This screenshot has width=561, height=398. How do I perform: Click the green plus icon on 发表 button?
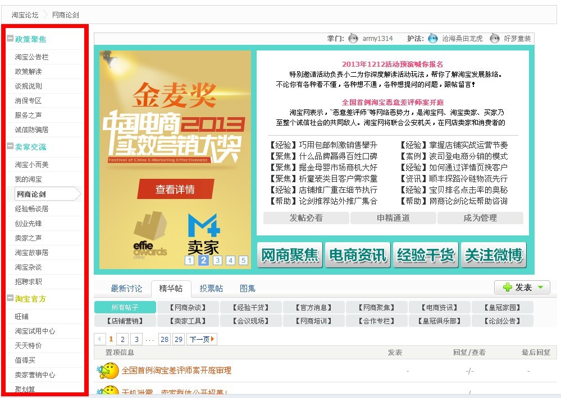coord(509,287)
